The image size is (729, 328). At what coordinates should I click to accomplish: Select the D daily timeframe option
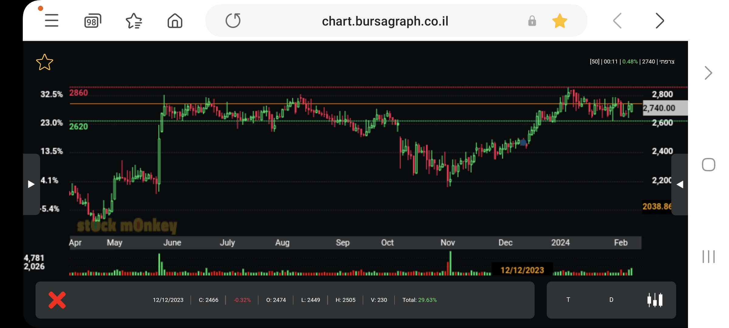611,300
